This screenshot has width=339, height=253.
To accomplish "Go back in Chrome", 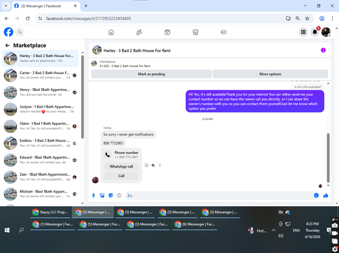I will tap(7, 18).
